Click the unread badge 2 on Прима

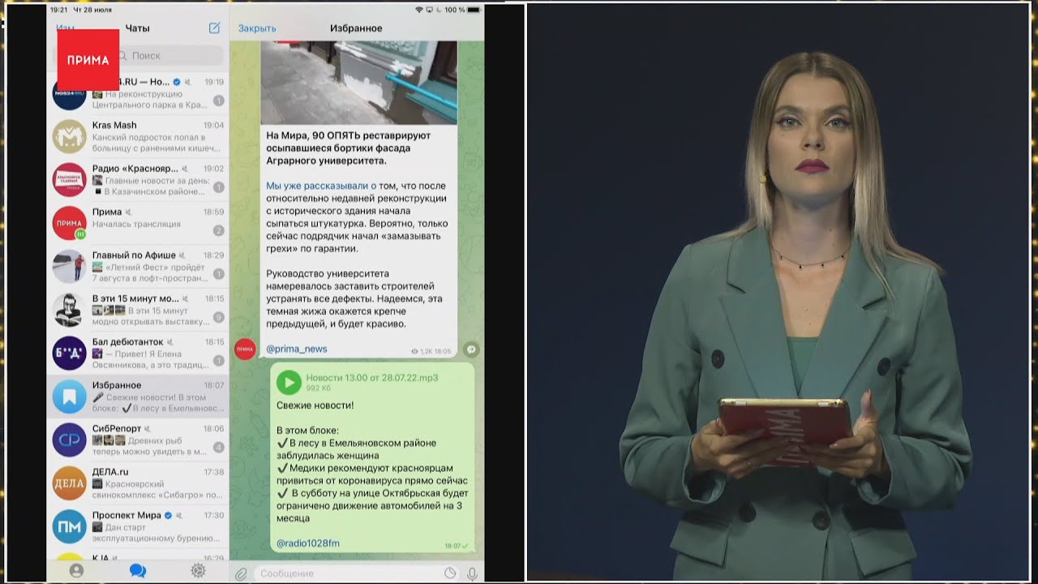[218, 230]
